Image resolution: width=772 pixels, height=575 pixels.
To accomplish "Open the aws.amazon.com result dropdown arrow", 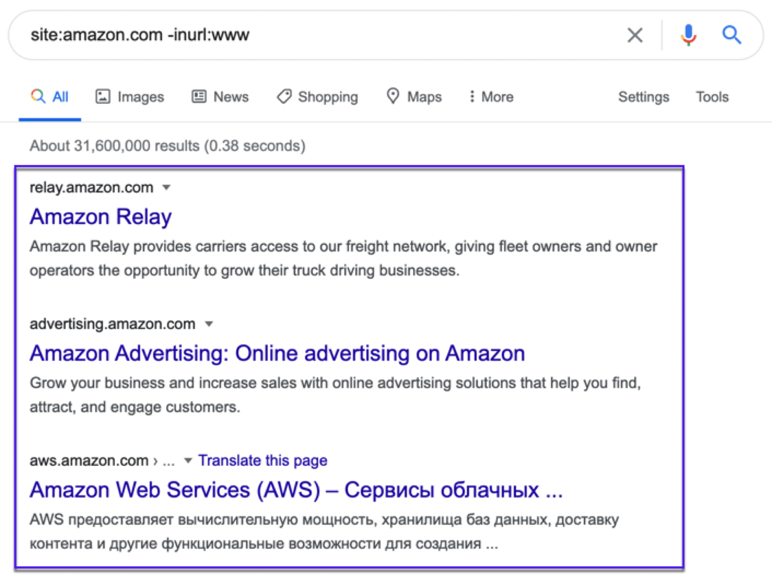I will 188,461.
